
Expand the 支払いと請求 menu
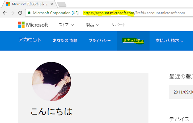(x=169, y=41)
